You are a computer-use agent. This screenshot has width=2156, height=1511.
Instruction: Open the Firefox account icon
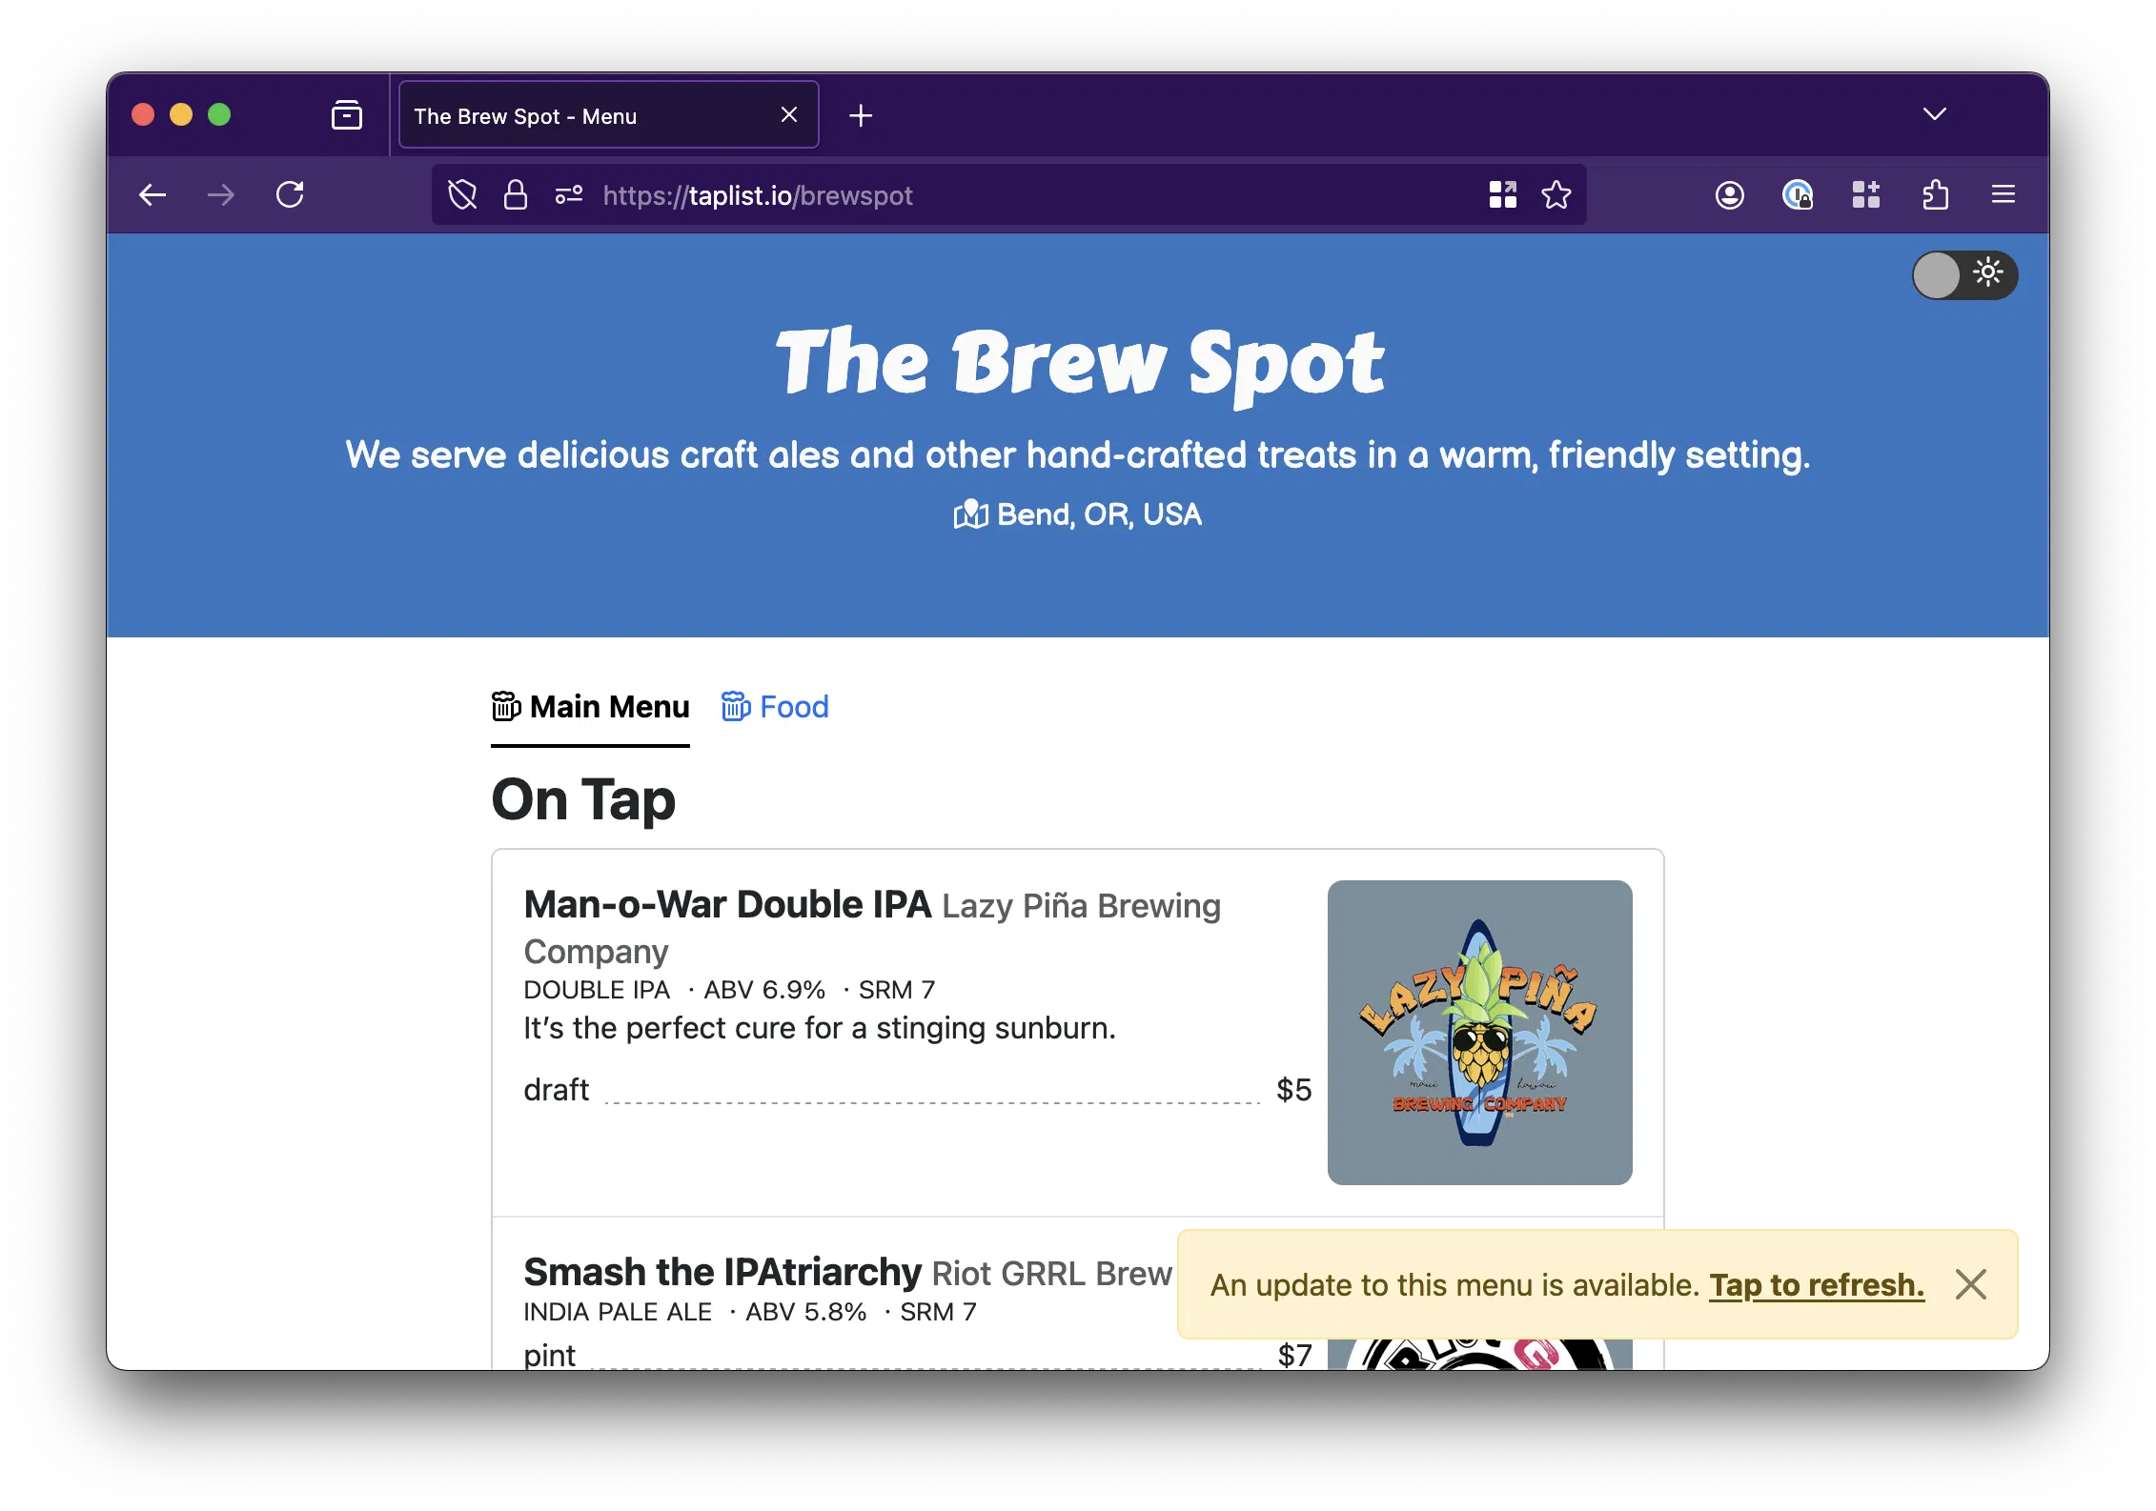[1730, 195]
